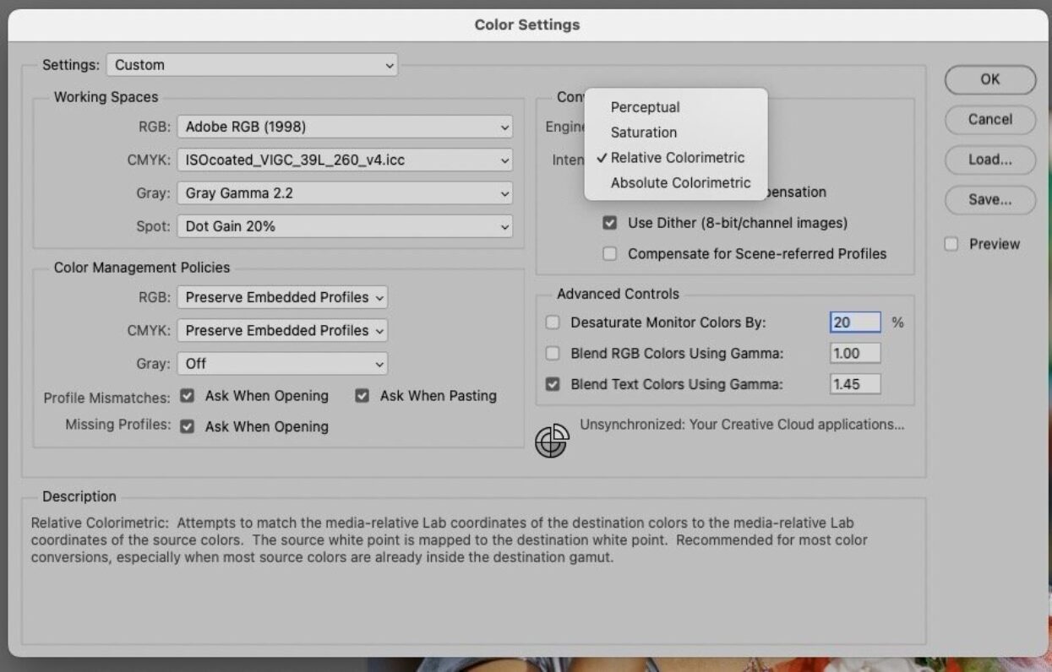Screen dimensions: 1052x672
Task: Click the Creative Cloud sync status icon
Action: click(551, 442)
